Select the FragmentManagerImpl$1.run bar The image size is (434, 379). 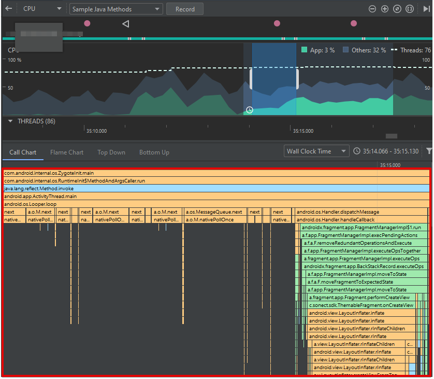coord(364,228)
